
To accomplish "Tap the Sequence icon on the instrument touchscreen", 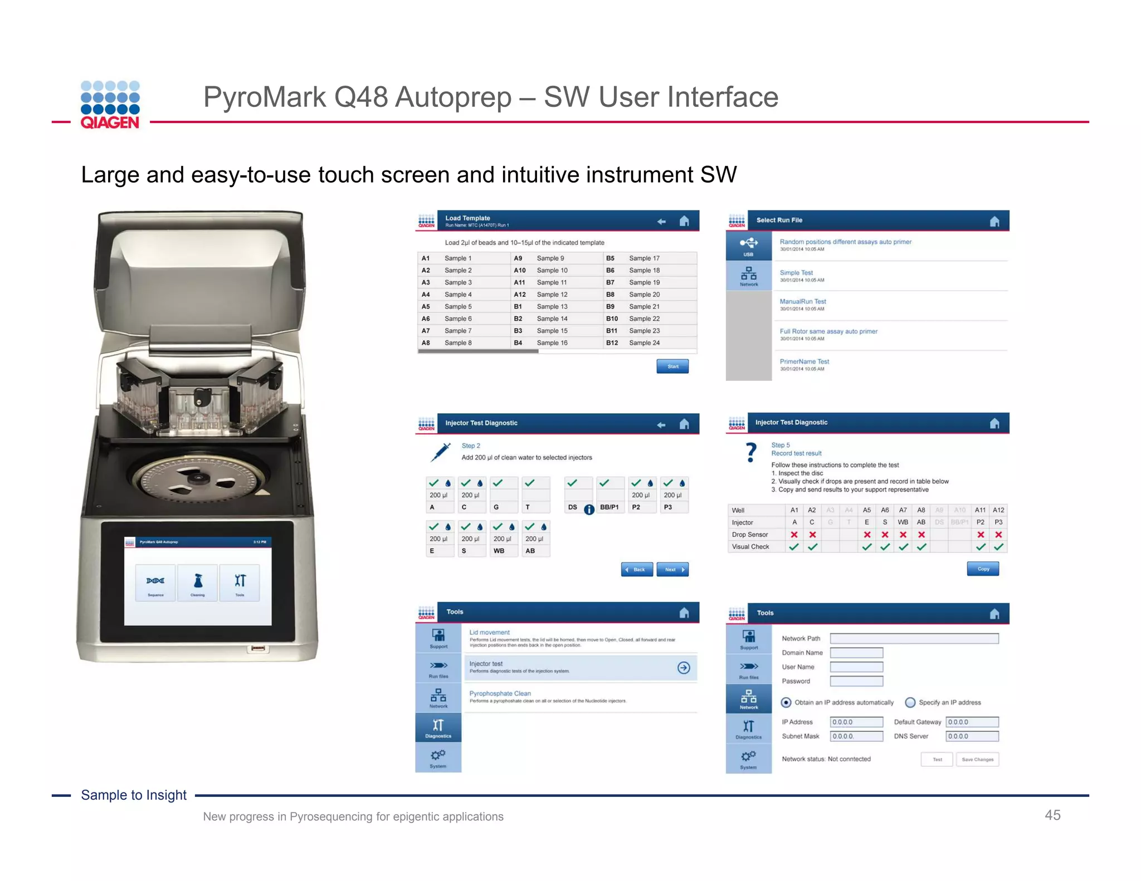I will point(155,582).
